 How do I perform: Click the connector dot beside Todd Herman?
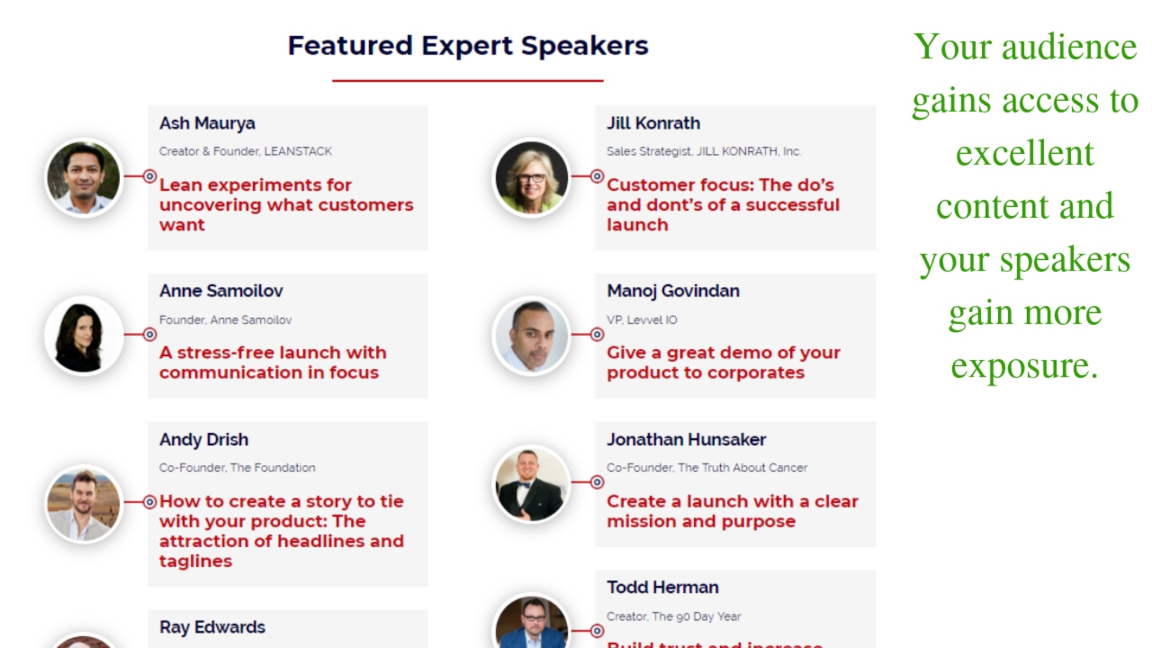tap(597, 631)
